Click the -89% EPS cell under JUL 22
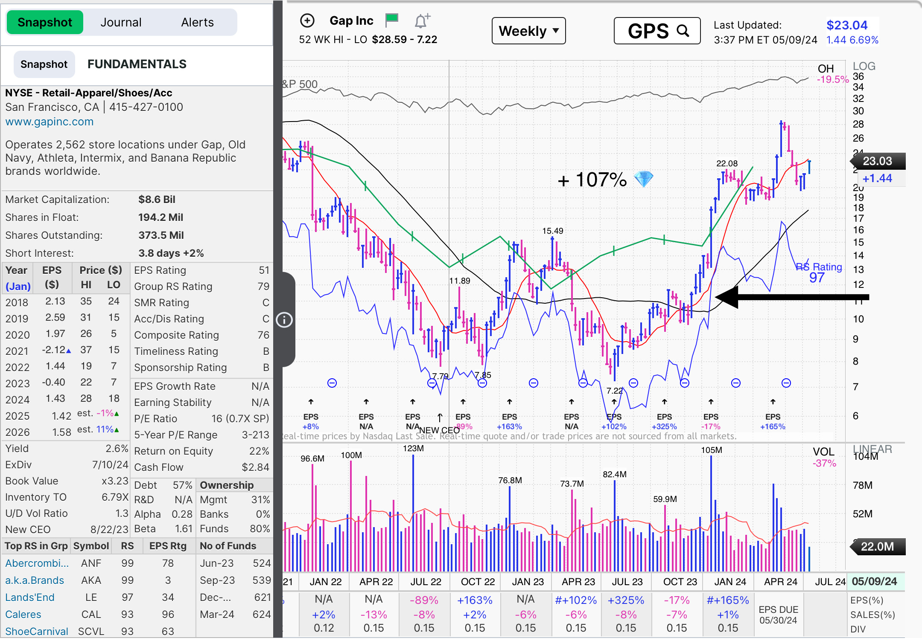 coord(424,600)
